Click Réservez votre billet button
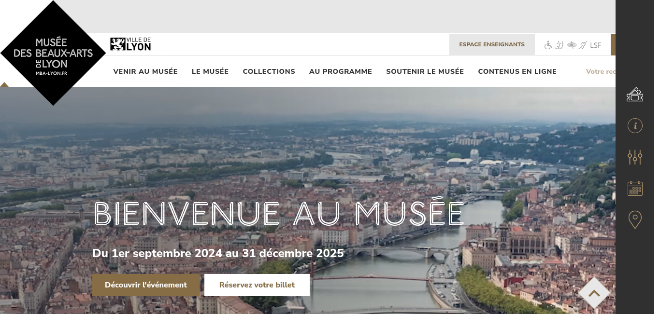This screenshot has height=314, width=660. click(x=257, y=285)
